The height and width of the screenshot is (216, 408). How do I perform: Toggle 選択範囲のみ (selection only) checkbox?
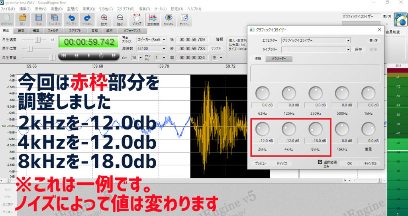click(320, 162)
